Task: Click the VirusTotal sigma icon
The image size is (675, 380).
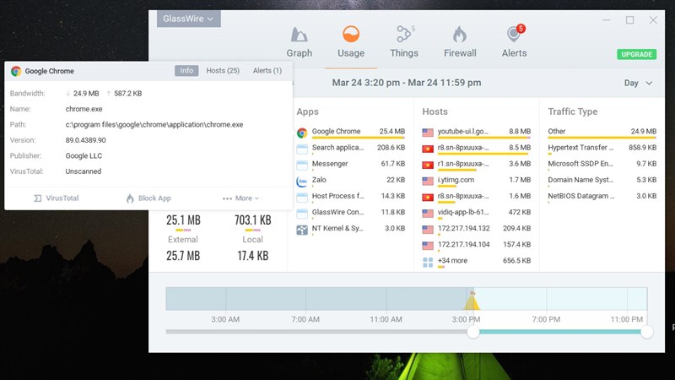Action: point(38,198)
